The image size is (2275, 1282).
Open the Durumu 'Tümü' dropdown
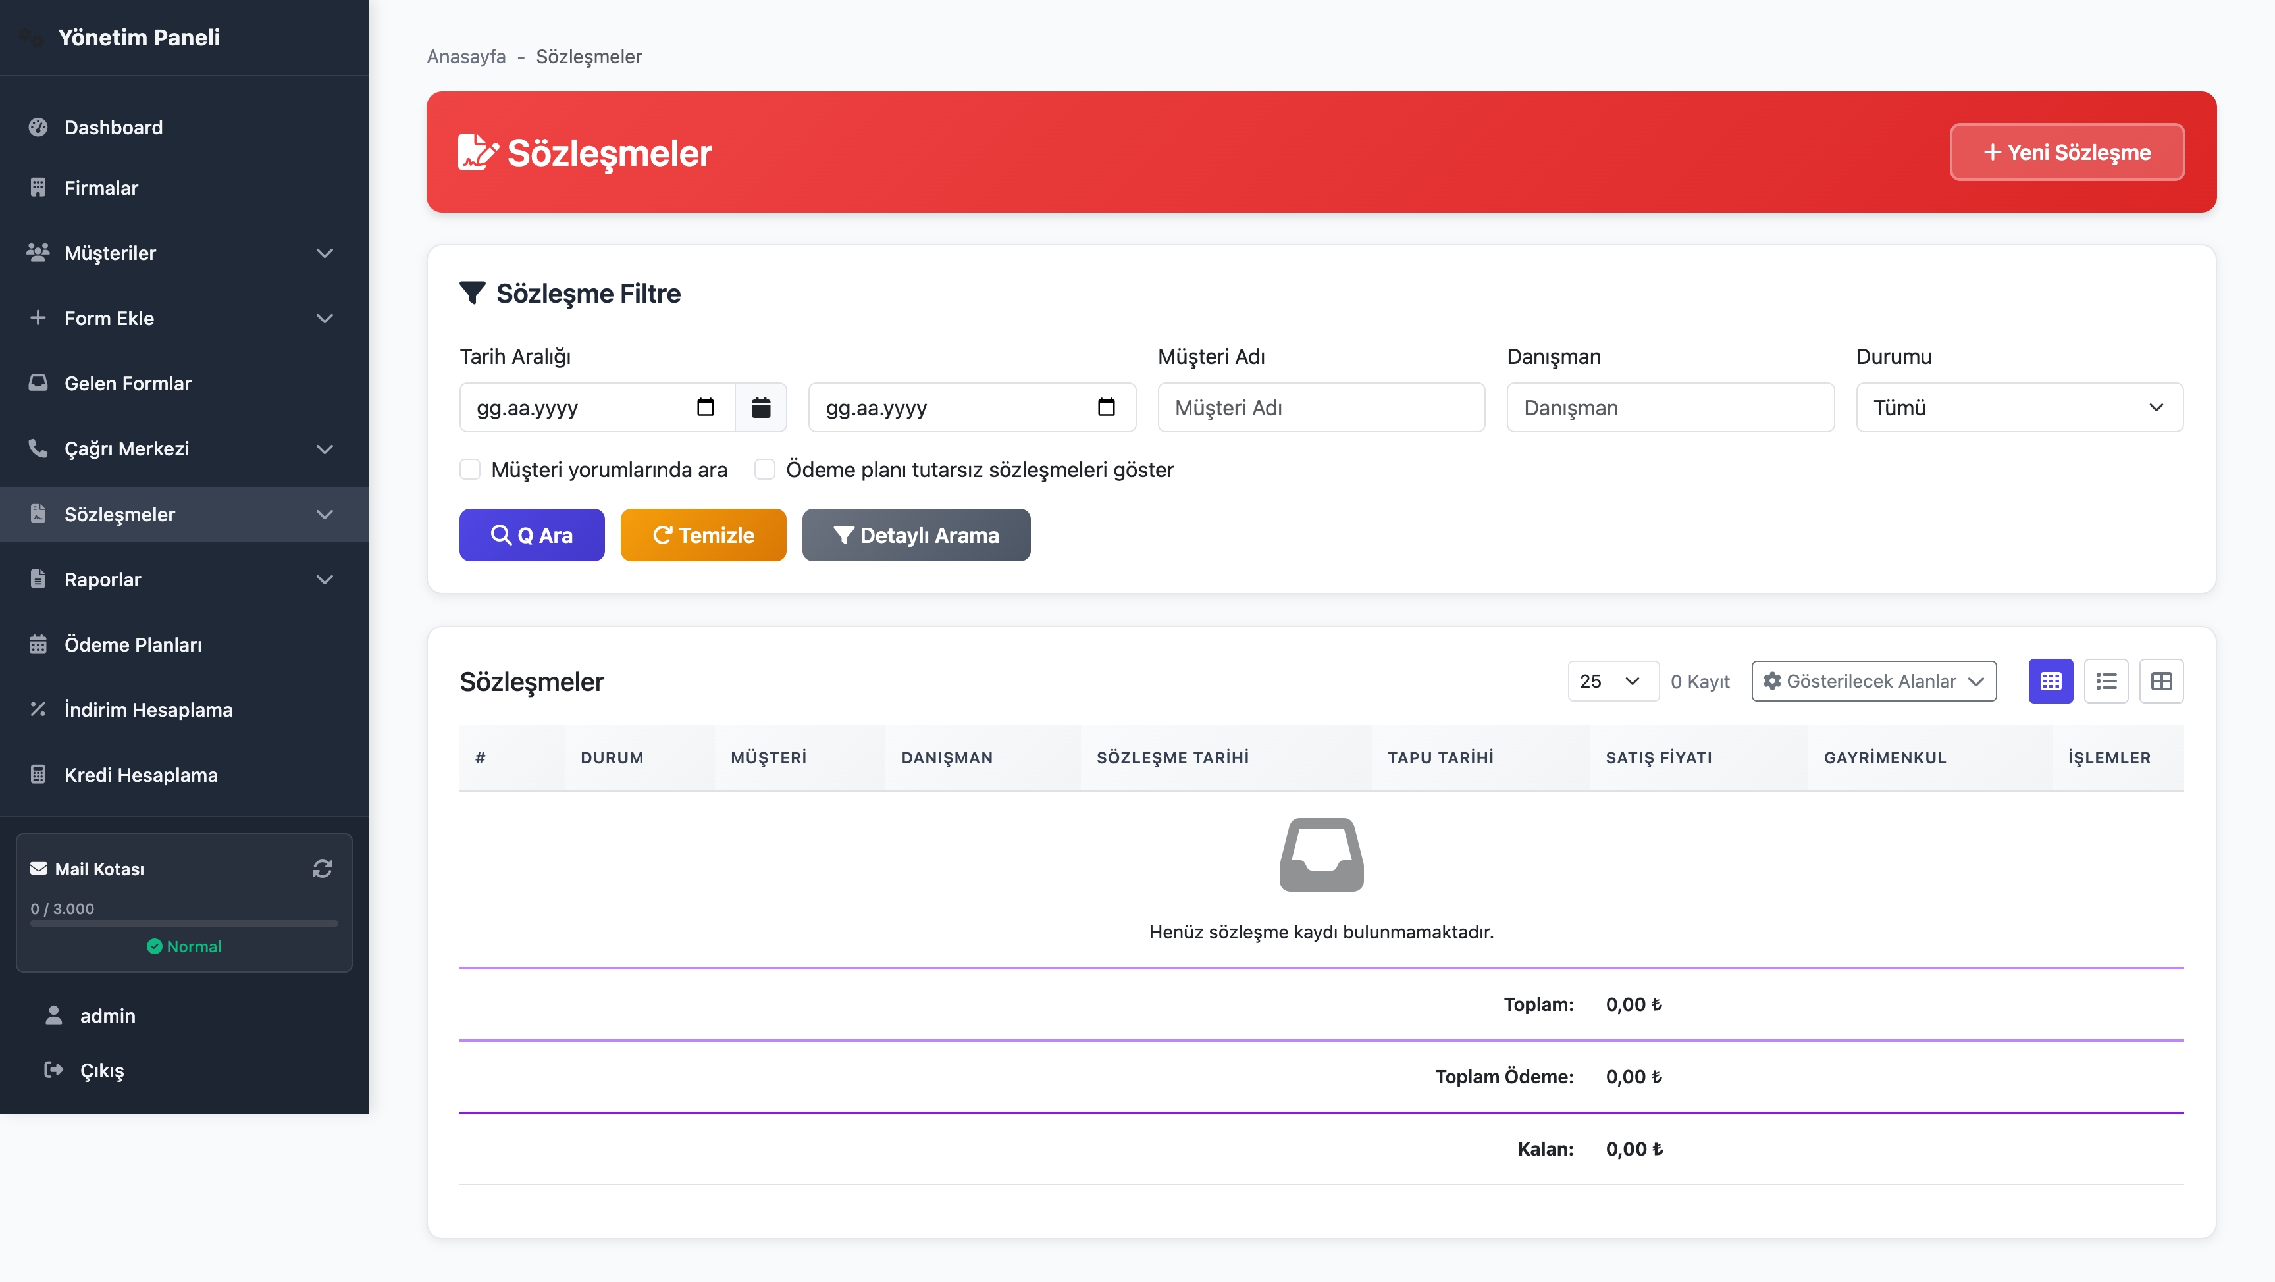[2019, 407]
